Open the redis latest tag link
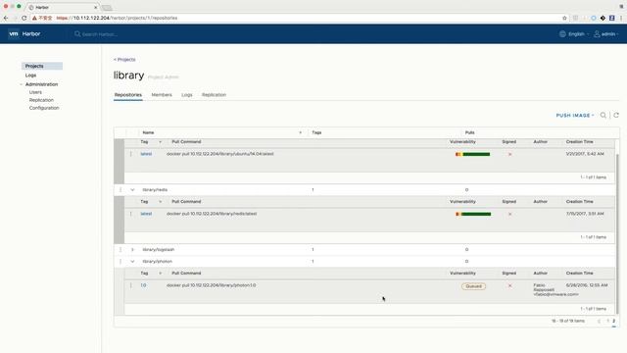 146,214
